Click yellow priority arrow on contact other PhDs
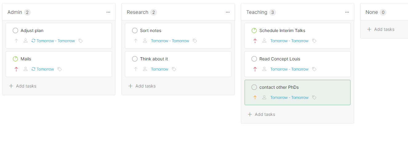This screenshot has width=408, height=151. 255,97
